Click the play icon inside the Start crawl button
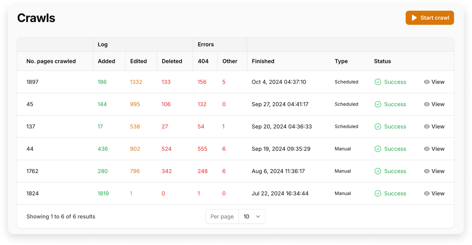The width and height of the screenshot is (472, 245). [414, 18]
